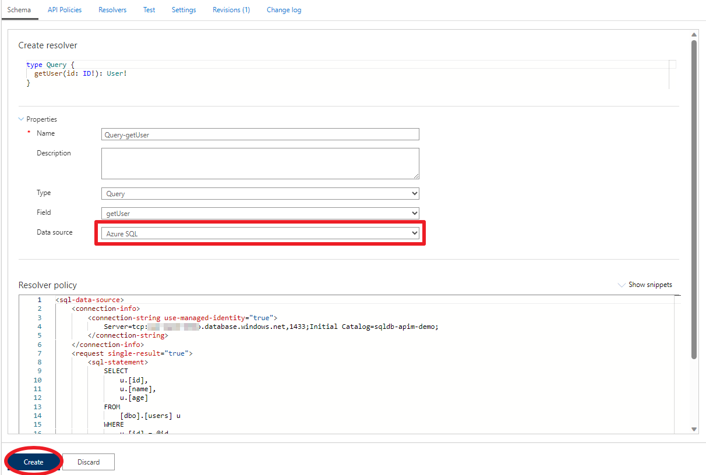Open the Revisions (1) tab

point(231,10)
